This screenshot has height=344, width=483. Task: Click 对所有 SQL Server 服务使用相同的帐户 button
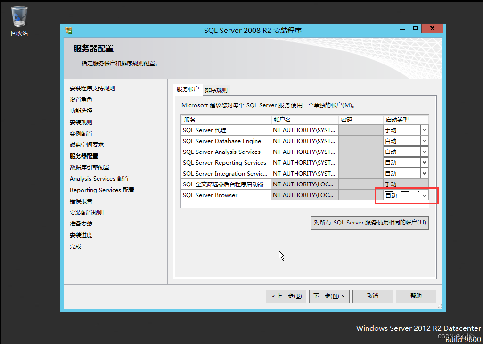(x=369, y=223)
